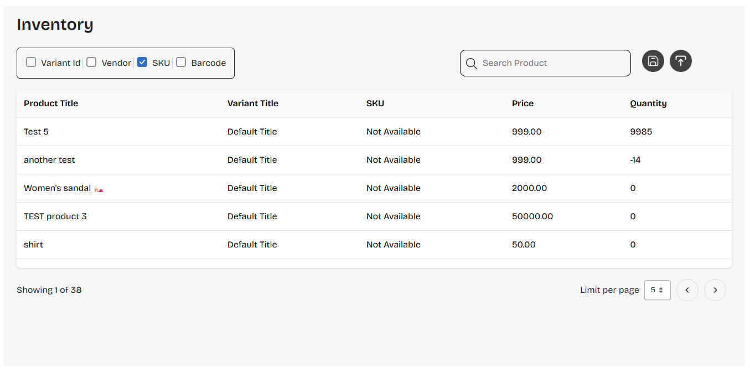Select the "shirt" product row
The width and height of the screenshot is (750, 372).
click(x=34, y=245)
